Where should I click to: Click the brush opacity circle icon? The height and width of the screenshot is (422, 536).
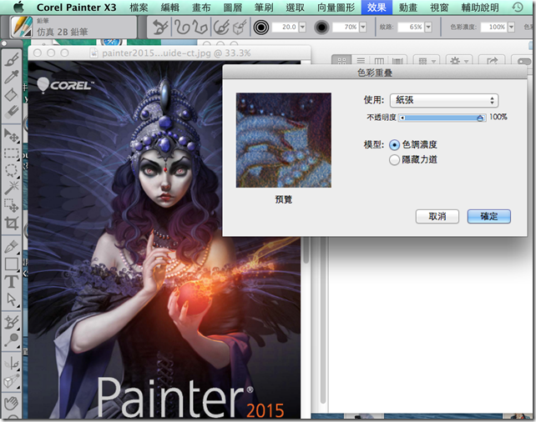[321, 27]
